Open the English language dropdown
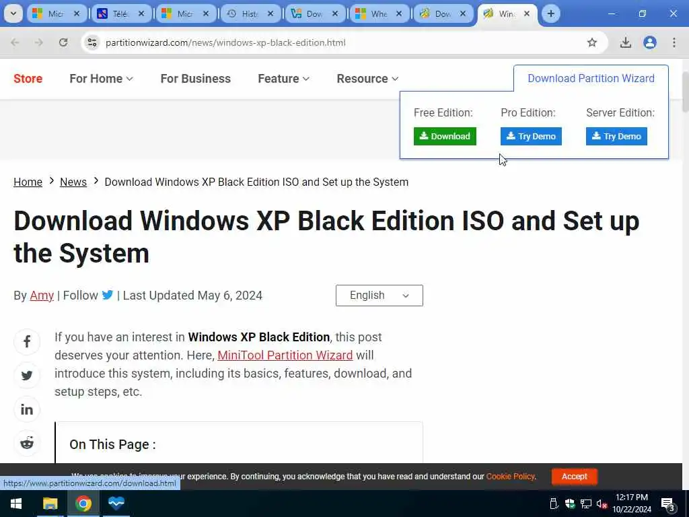689x517 pixels. 379,296
